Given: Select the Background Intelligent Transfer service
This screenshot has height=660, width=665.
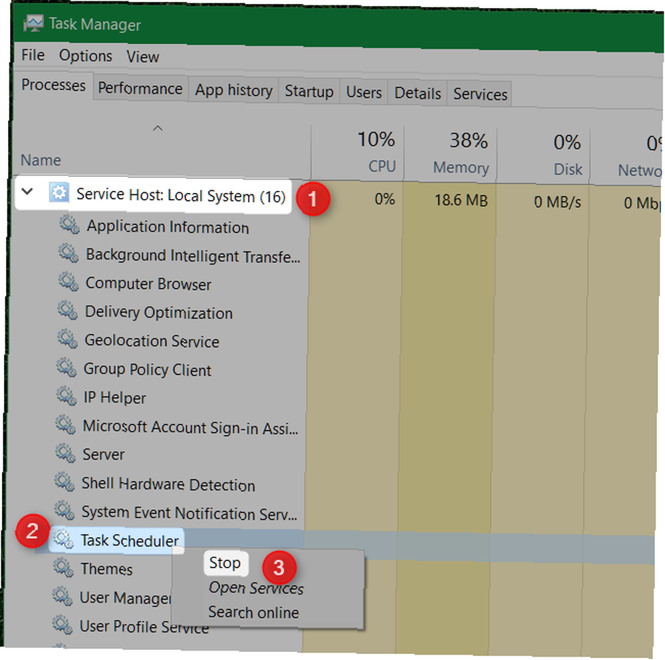Looking at the screenshot, I should pyautogui.click(x=193, y=256).
